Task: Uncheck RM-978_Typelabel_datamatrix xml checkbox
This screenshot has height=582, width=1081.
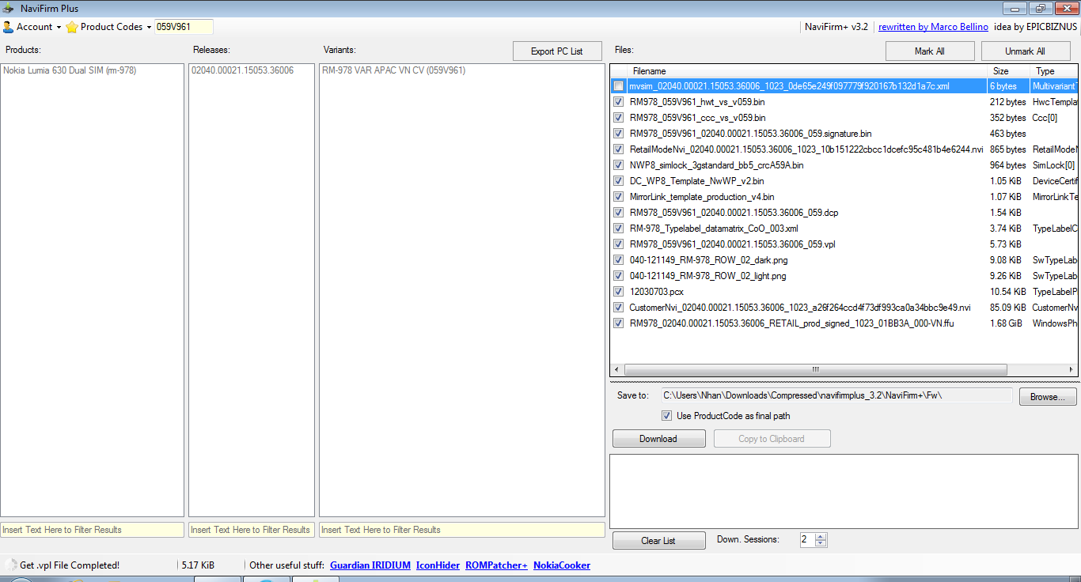Action: pyautogui.click(x=618, y=229)
